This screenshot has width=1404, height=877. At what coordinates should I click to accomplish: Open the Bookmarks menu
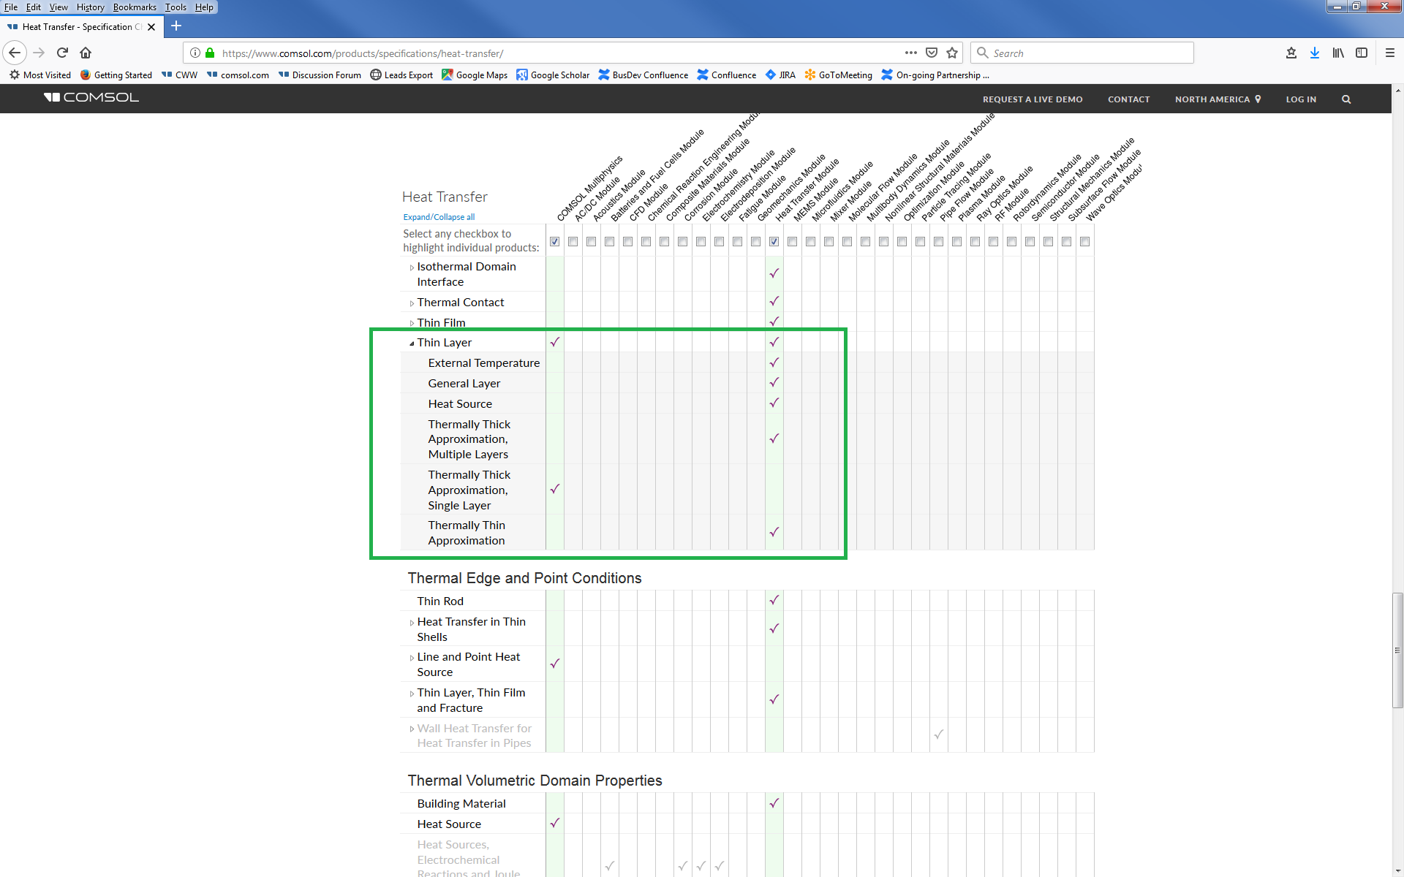135,7
